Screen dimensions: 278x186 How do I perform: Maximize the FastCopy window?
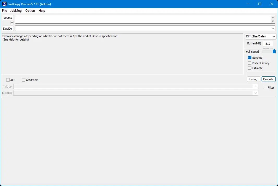260,4
